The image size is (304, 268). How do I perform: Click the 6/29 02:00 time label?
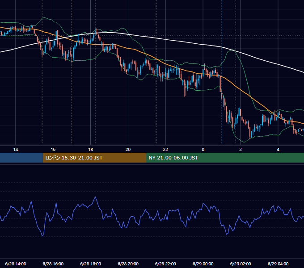(241, 264)
